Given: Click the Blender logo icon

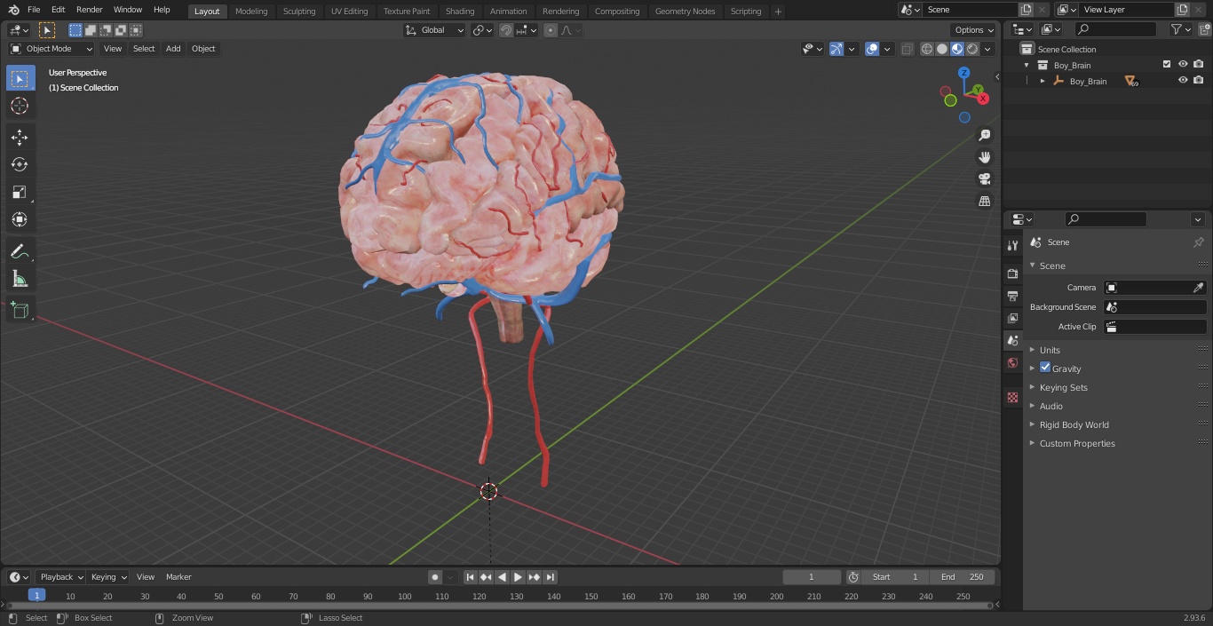Looking at the screenshot, I should (x=13, y=10).
